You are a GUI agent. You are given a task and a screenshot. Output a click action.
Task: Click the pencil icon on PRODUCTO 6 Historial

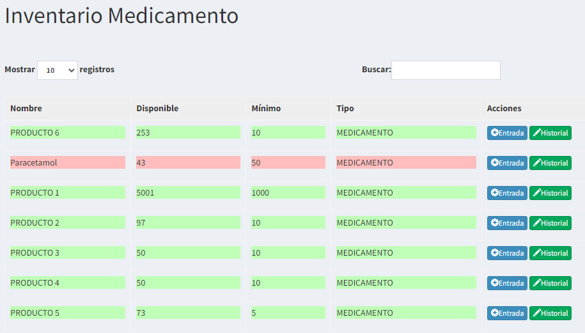(x=537, y=132)
